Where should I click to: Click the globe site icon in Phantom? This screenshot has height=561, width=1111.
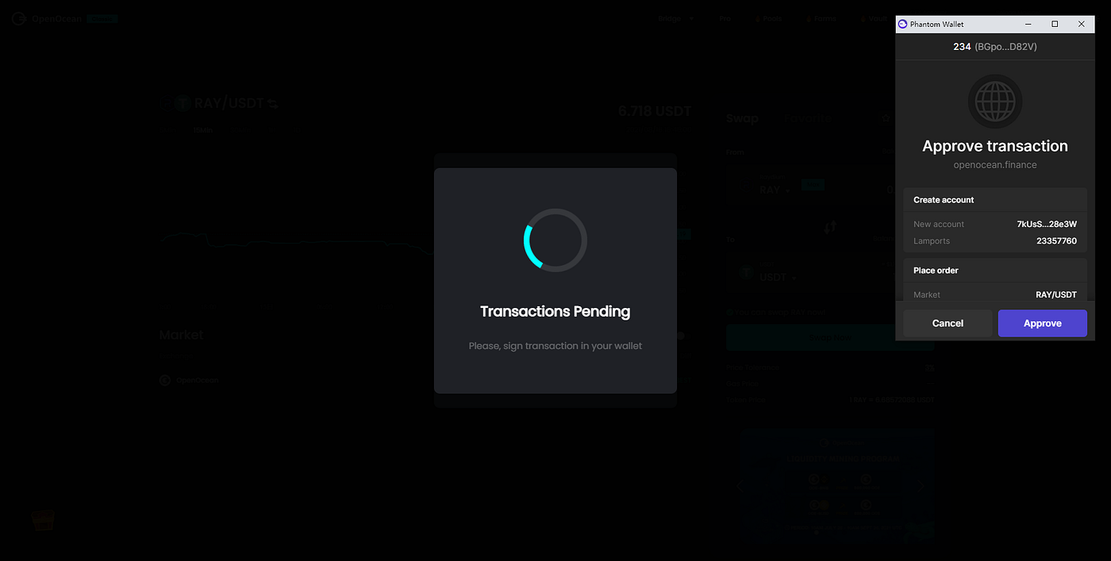tap(995, 102)
